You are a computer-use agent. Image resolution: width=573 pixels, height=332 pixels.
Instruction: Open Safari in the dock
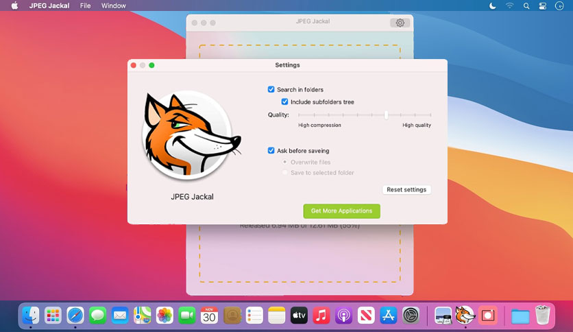75,315
